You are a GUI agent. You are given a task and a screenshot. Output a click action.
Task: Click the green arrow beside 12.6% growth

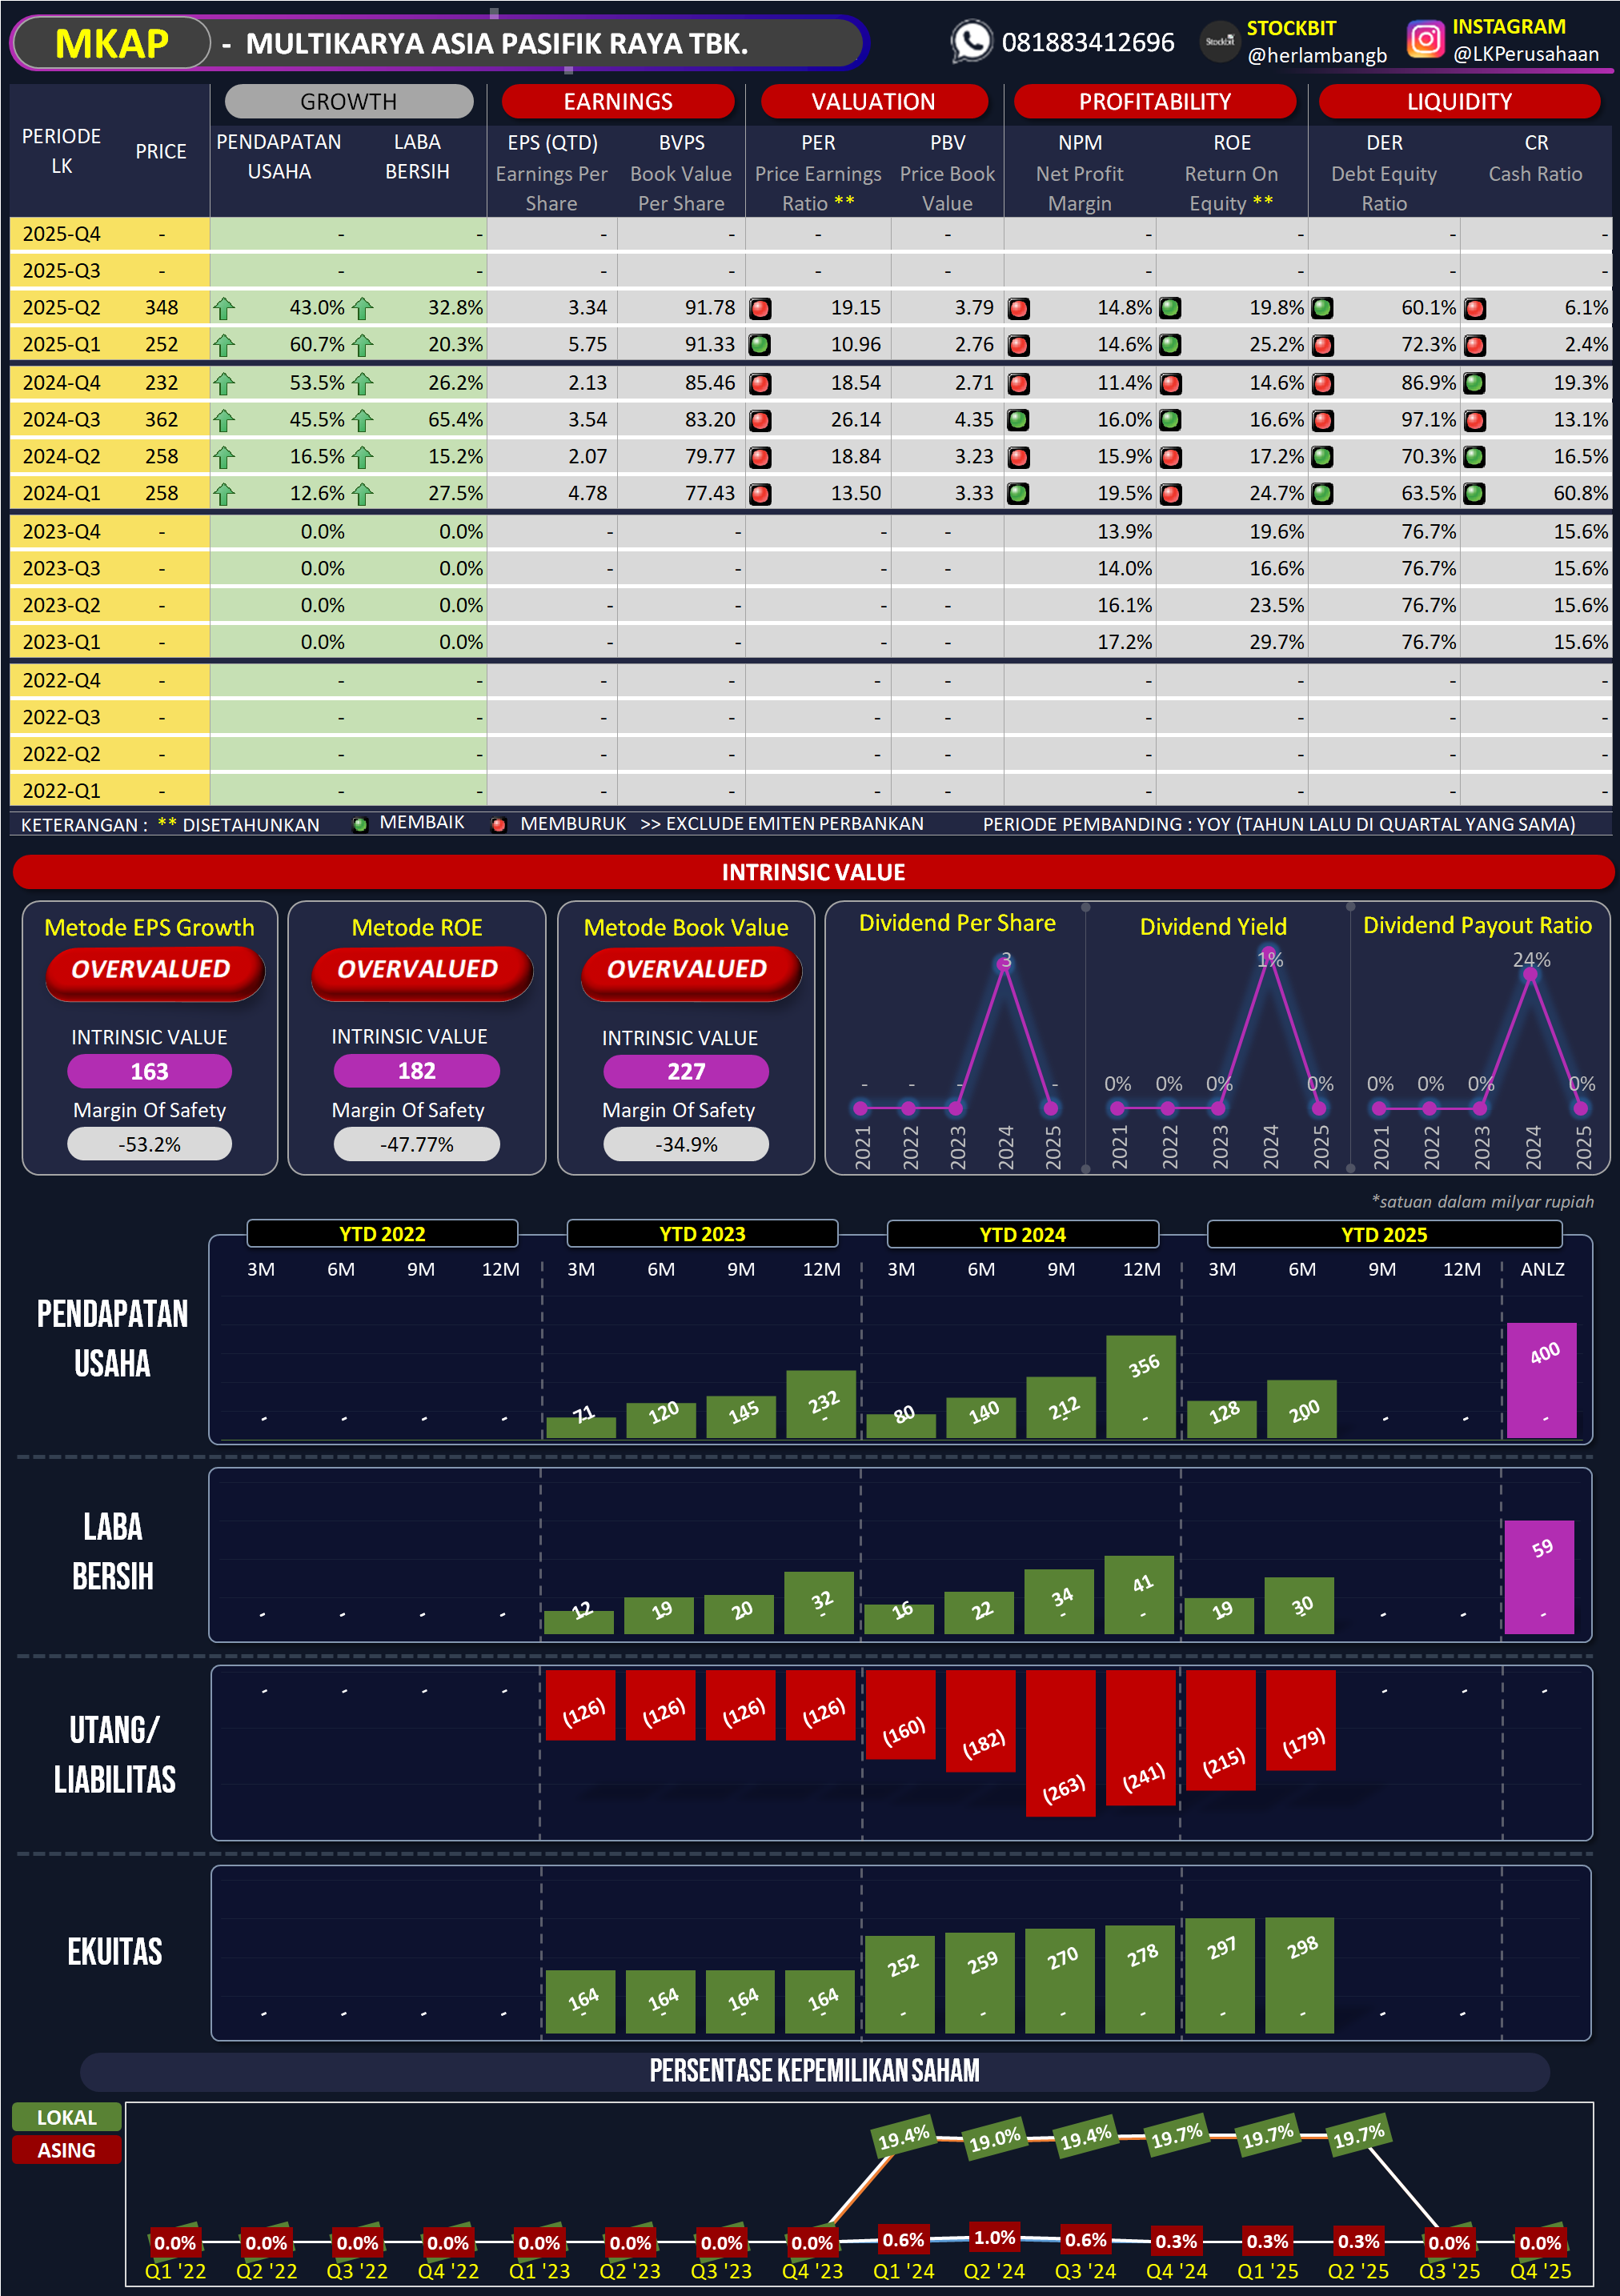[x=224, y=493]
